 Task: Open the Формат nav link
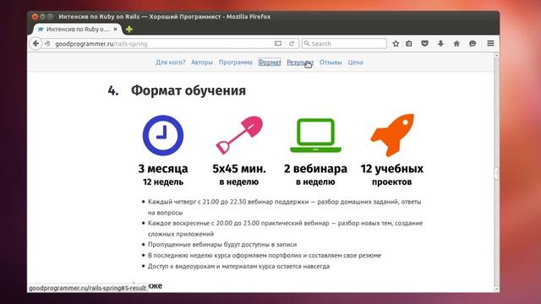[x=270, y=62]
